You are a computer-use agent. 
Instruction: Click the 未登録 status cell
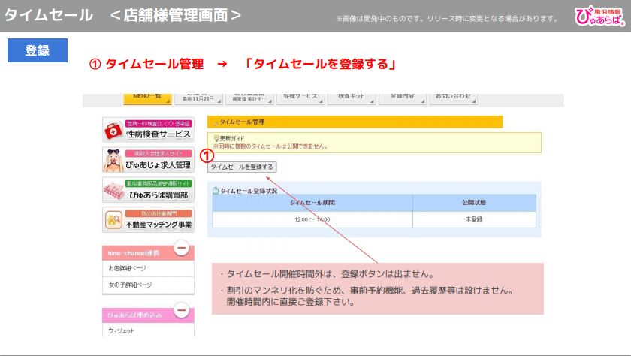tap(474, 219)
